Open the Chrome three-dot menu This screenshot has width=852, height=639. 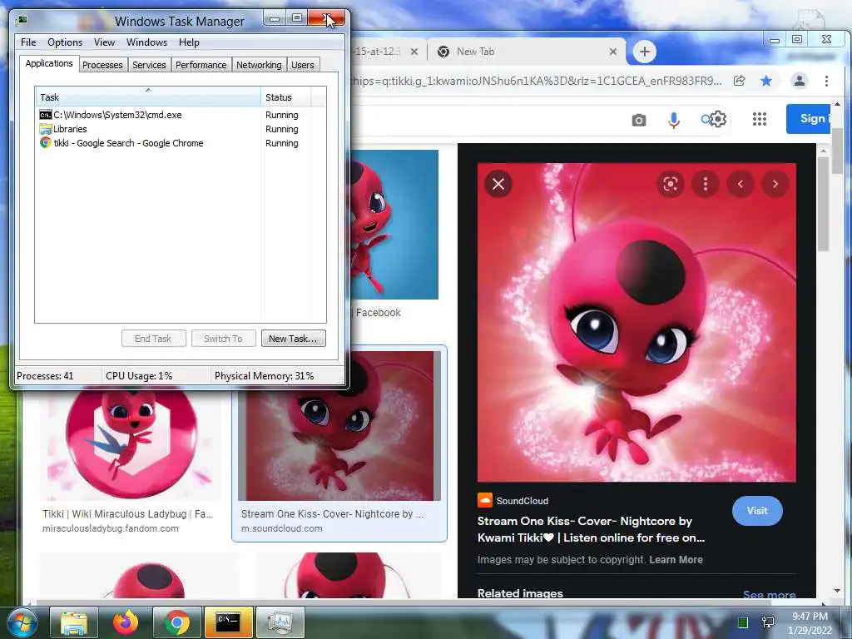[826, 81]
